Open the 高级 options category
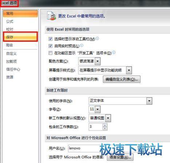The height and width of the screenshot is (163, 170). (9, 45)
